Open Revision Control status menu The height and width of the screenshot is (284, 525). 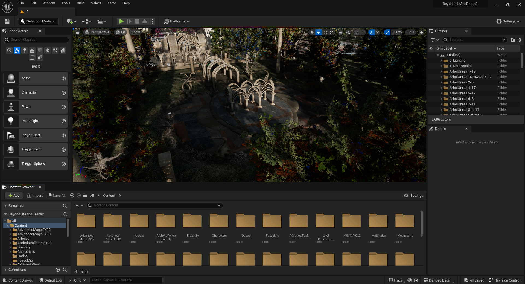(x=505, y=280)
